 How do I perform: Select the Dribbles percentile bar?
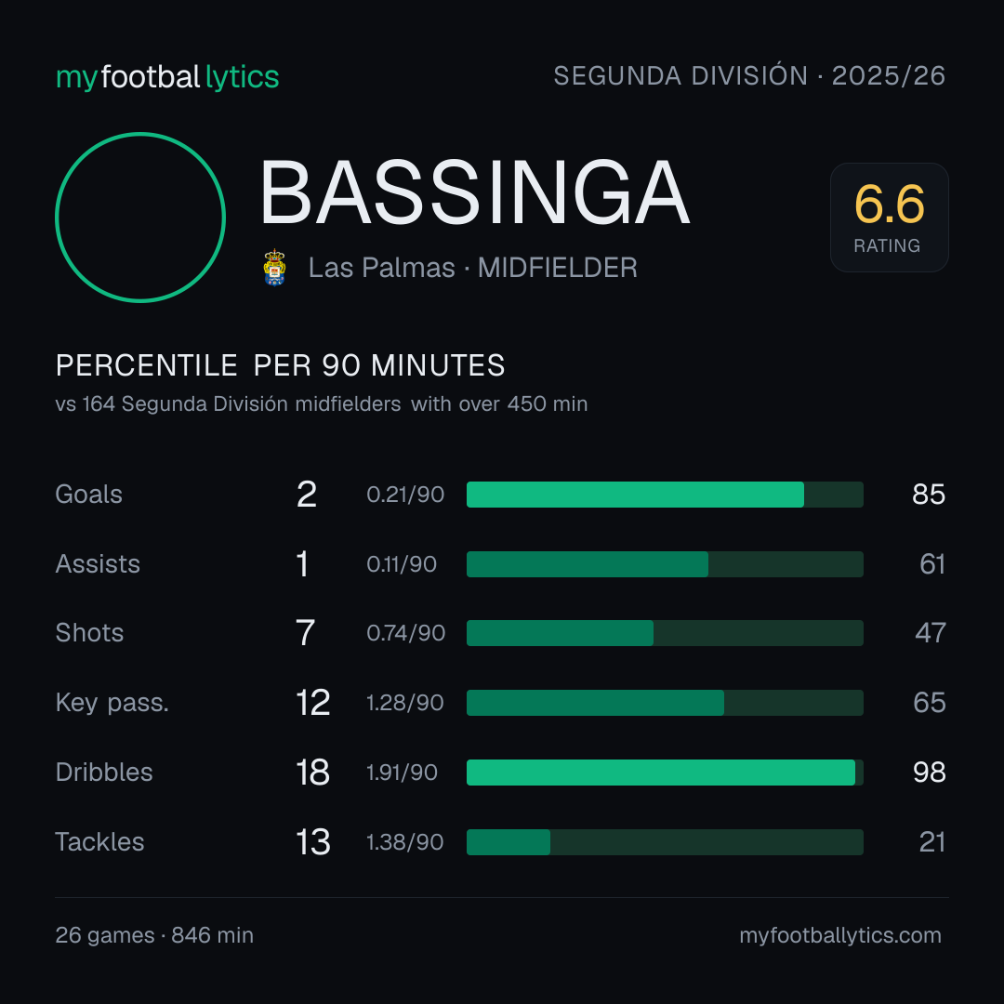[x=665, y=773]
